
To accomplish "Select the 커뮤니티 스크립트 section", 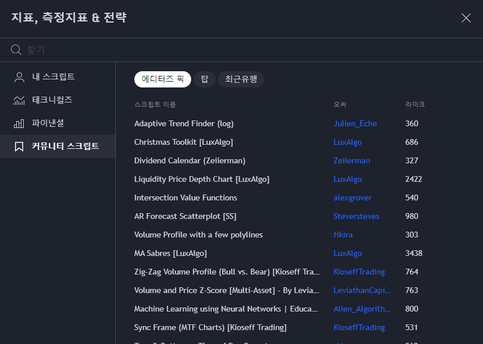I will point(57,147).
